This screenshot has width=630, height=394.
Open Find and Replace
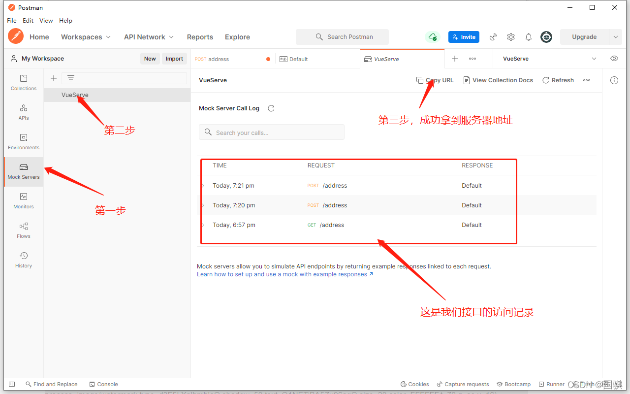[x=51, y=384]
